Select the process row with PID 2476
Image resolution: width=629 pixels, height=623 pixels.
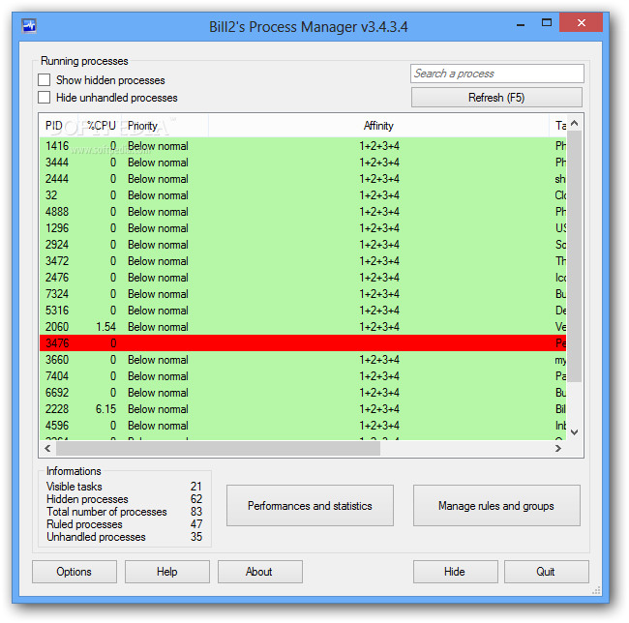(303, 278)
